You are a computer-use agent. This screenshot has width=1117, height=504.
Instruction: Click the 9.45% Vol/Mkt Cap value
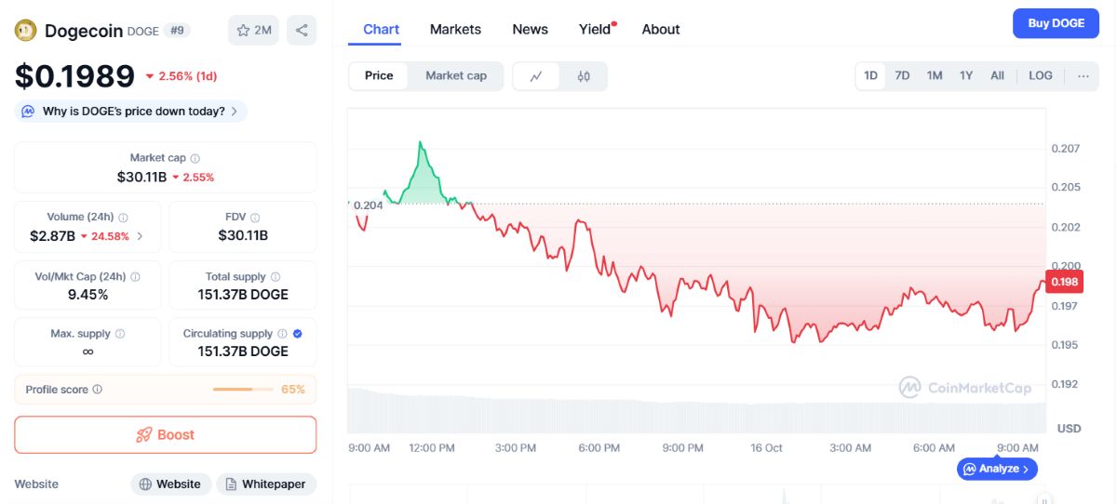click(87, 295)
